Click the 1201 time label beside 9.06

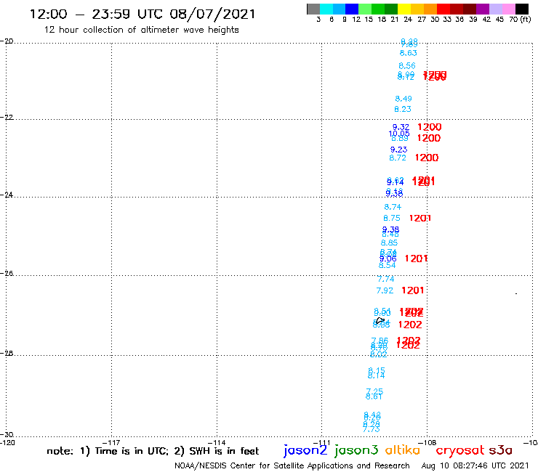point(416,259)
